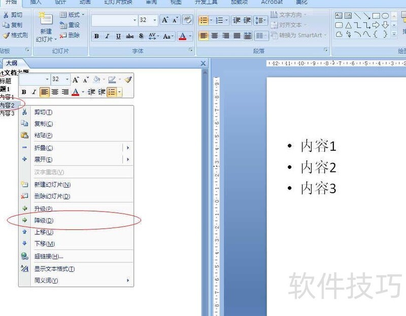Open the font size dropdown

(x=154, y=20)
